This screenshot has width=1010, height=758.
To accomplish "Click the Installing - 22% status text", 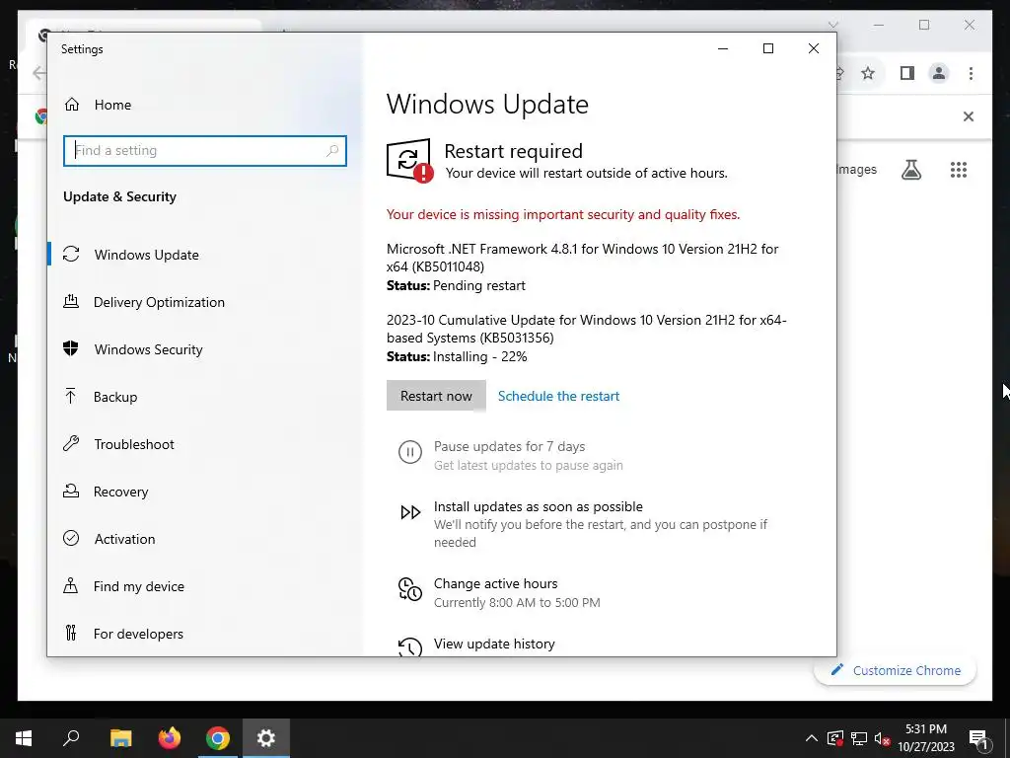I will pyautogui.click(x=480, y=356).
